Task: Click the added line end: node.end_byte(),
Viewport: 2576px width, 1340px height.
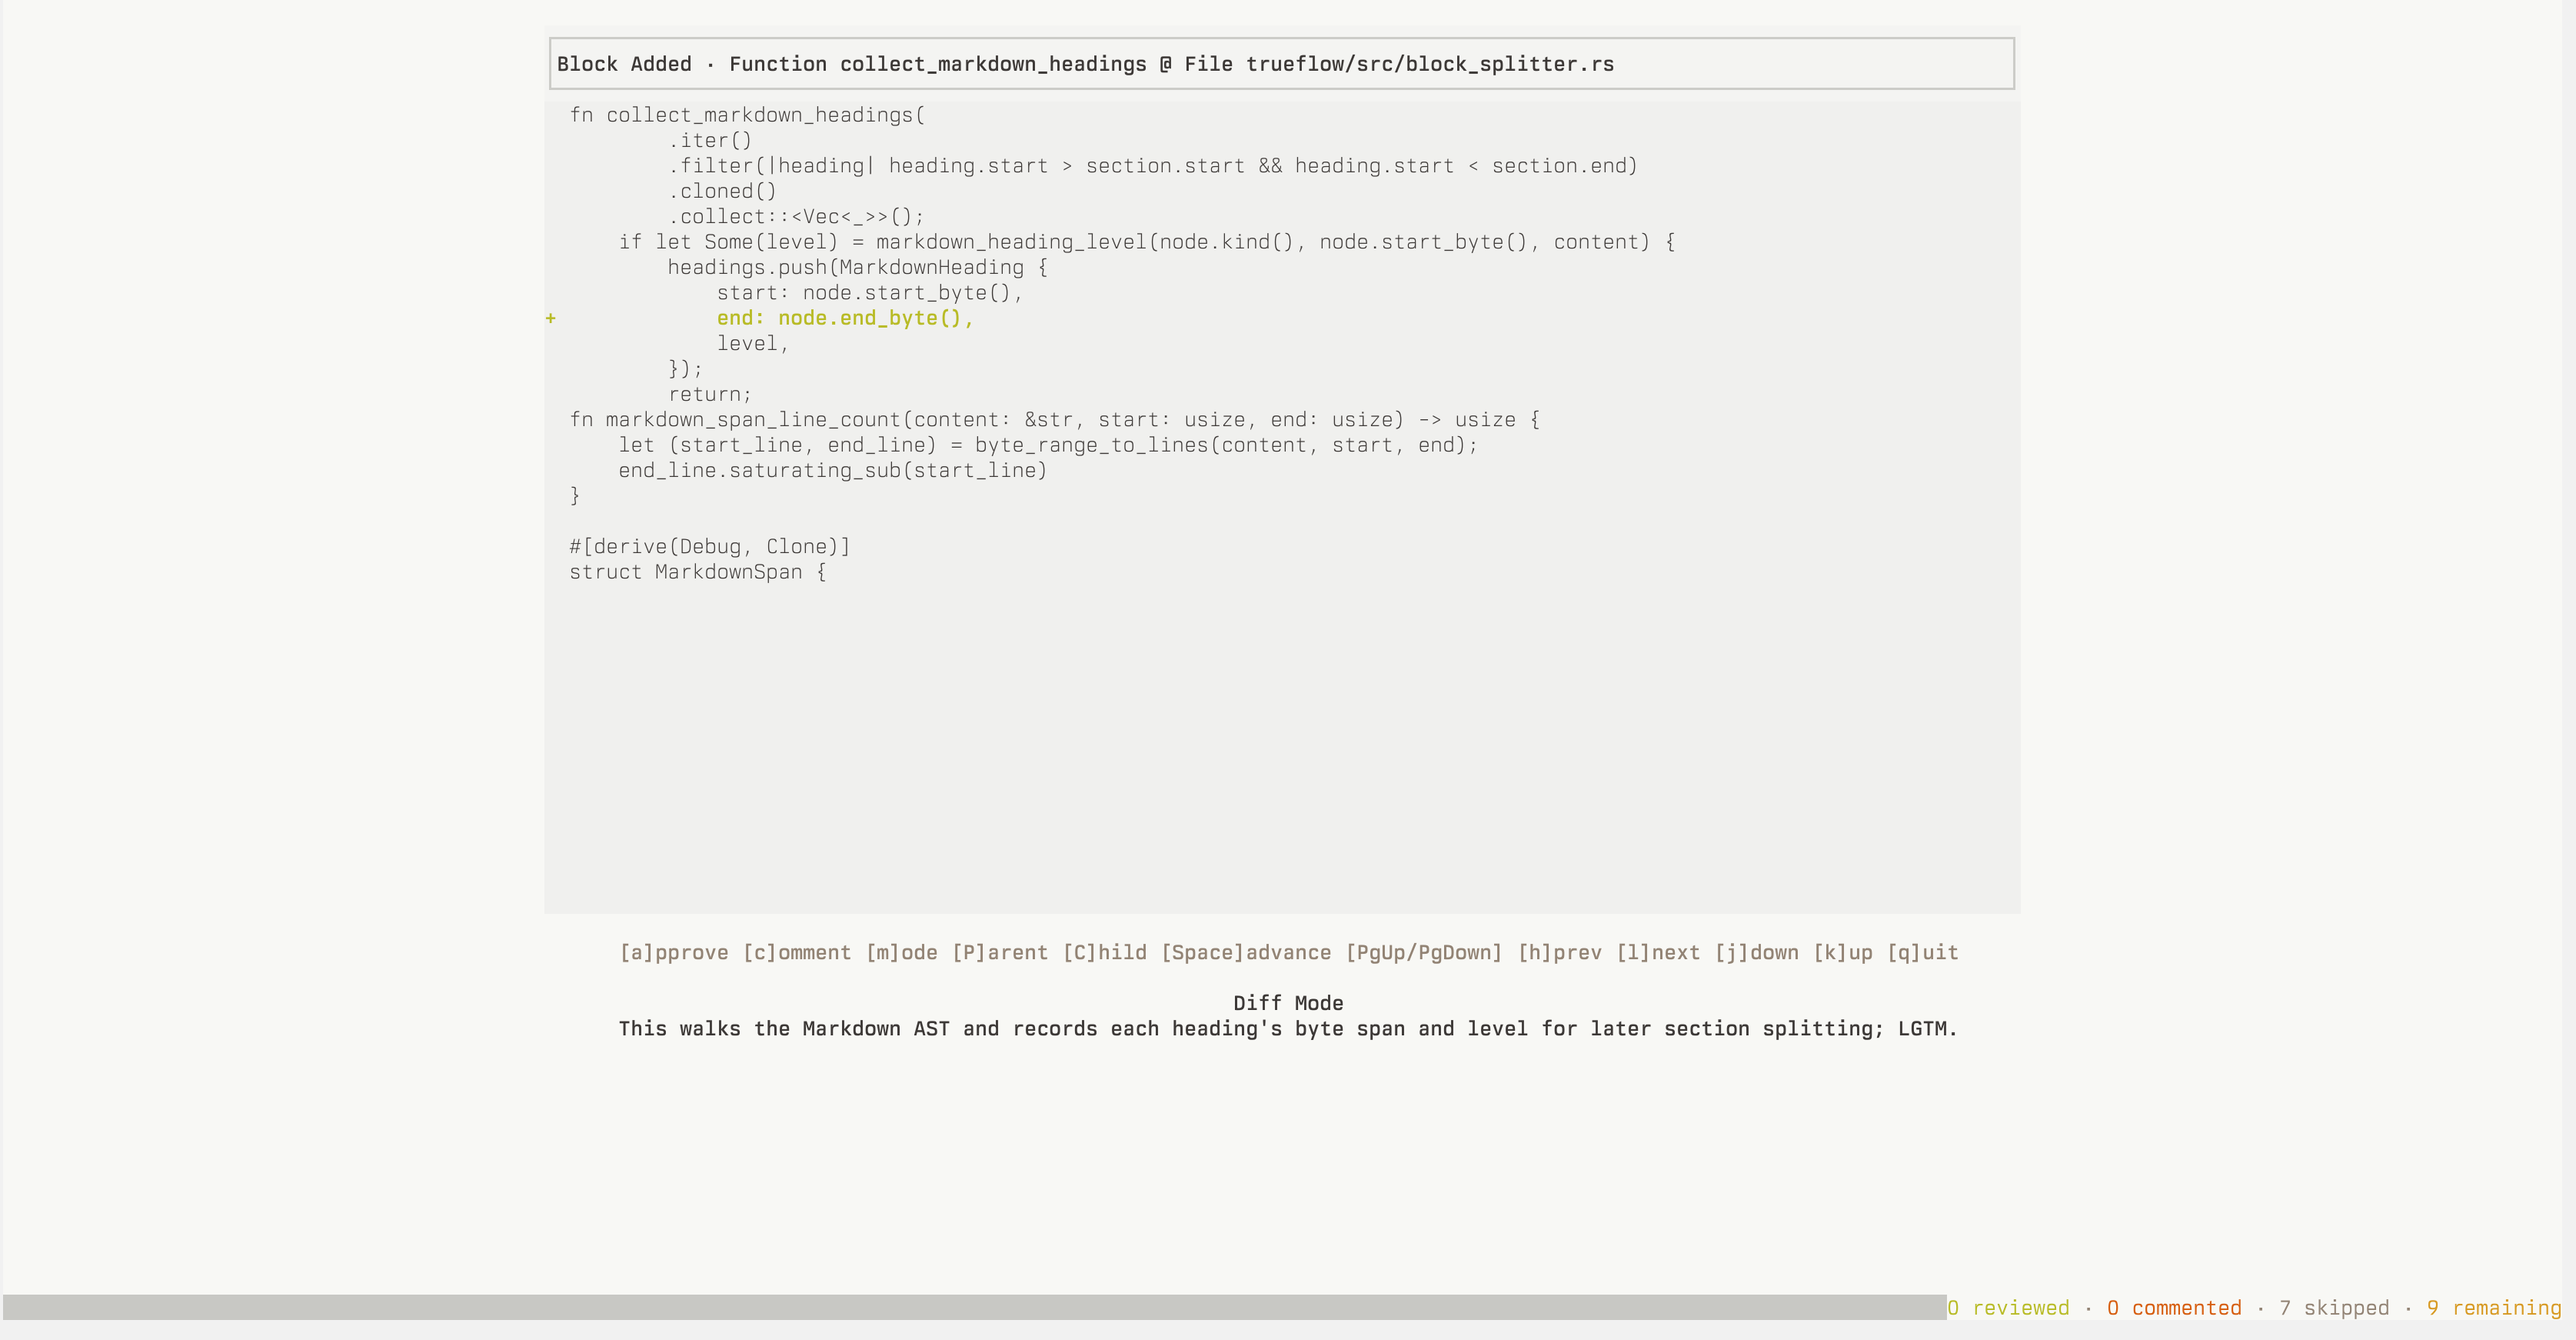Action: click(x=845, y=318)
